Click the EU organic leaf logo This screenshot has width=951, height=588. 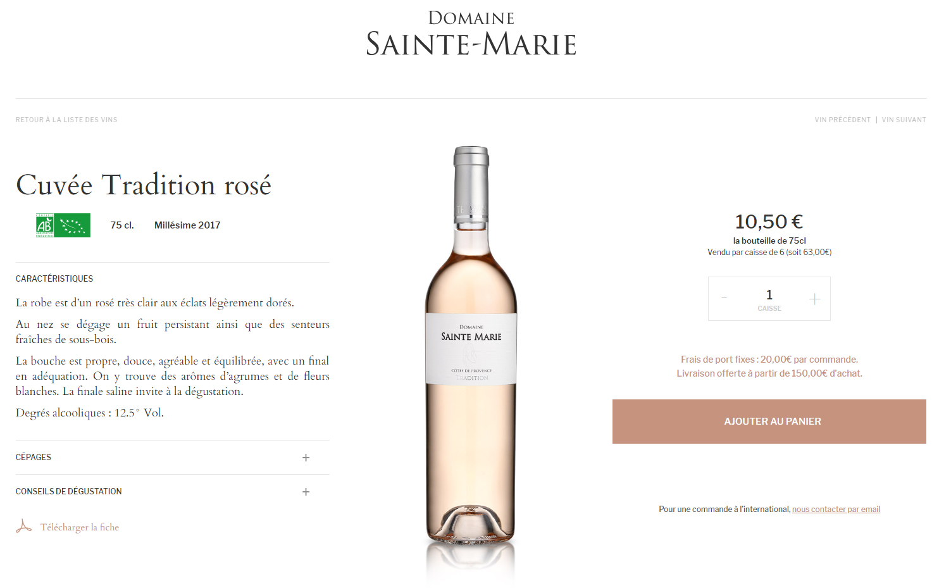[x=72, y=225]
